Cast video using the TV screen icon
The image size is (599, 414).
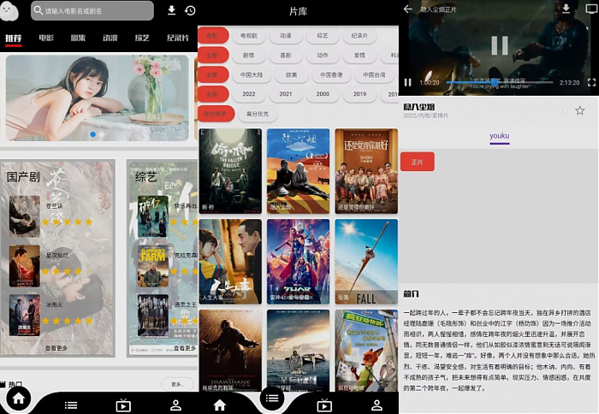click(x=590, y=9)
